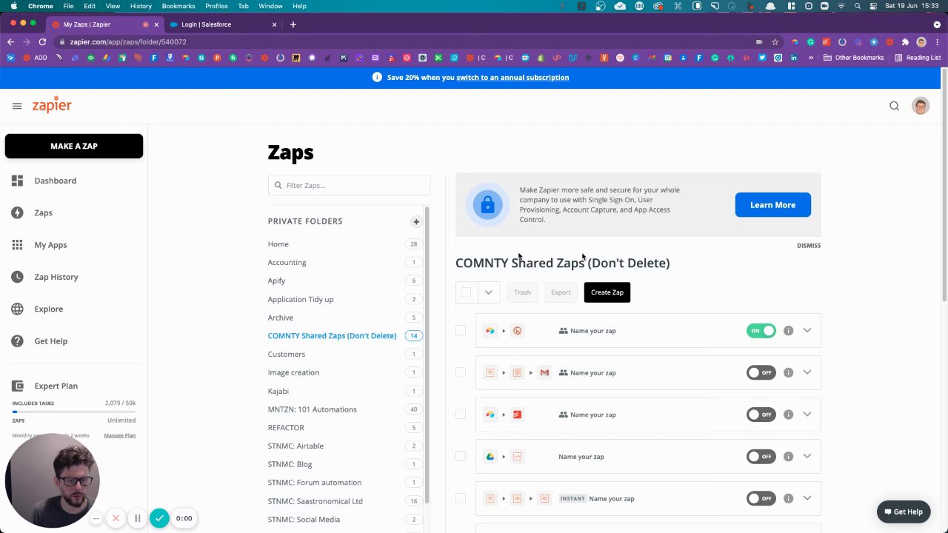Open the Chrome File menu

68,6
